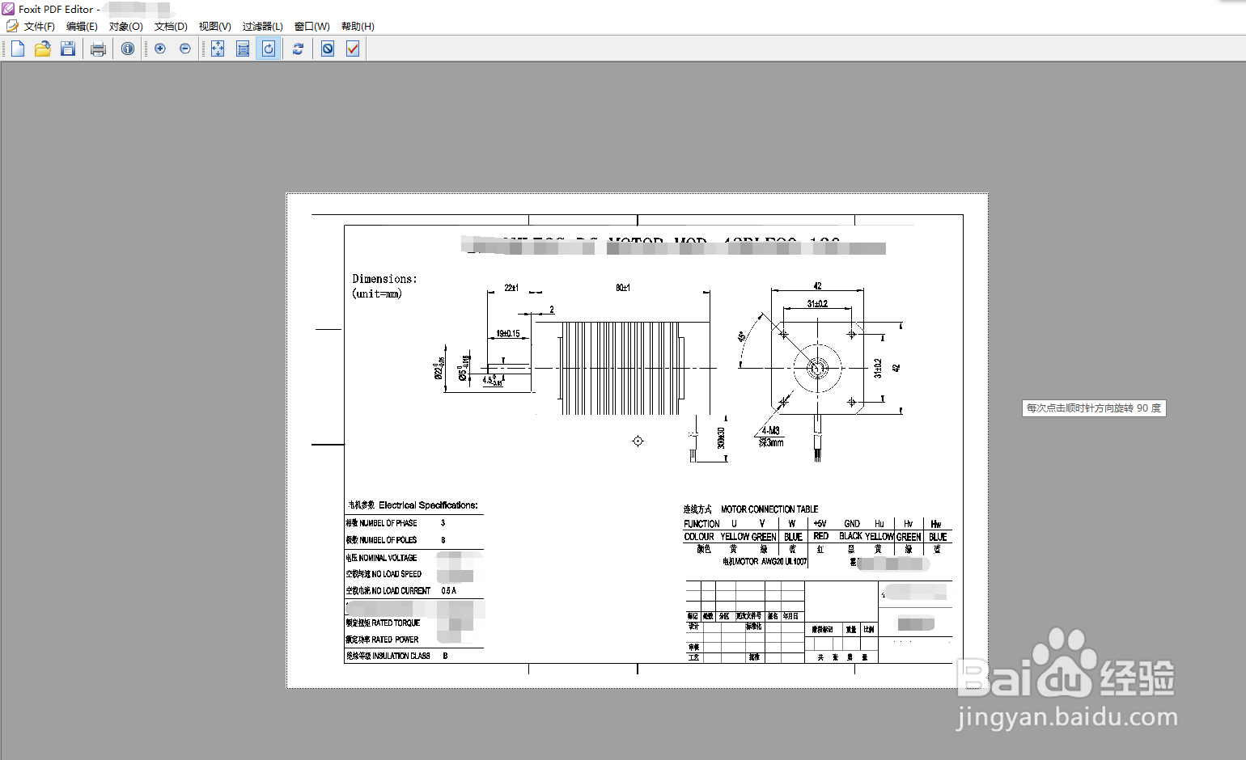Select the 'NUMBEL OF PHASE' row text

tap(388, 523)
